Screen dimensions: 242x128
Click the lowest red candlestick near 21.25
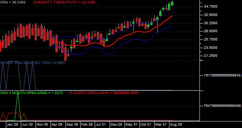pyautogui.click(x=65, y=54)
